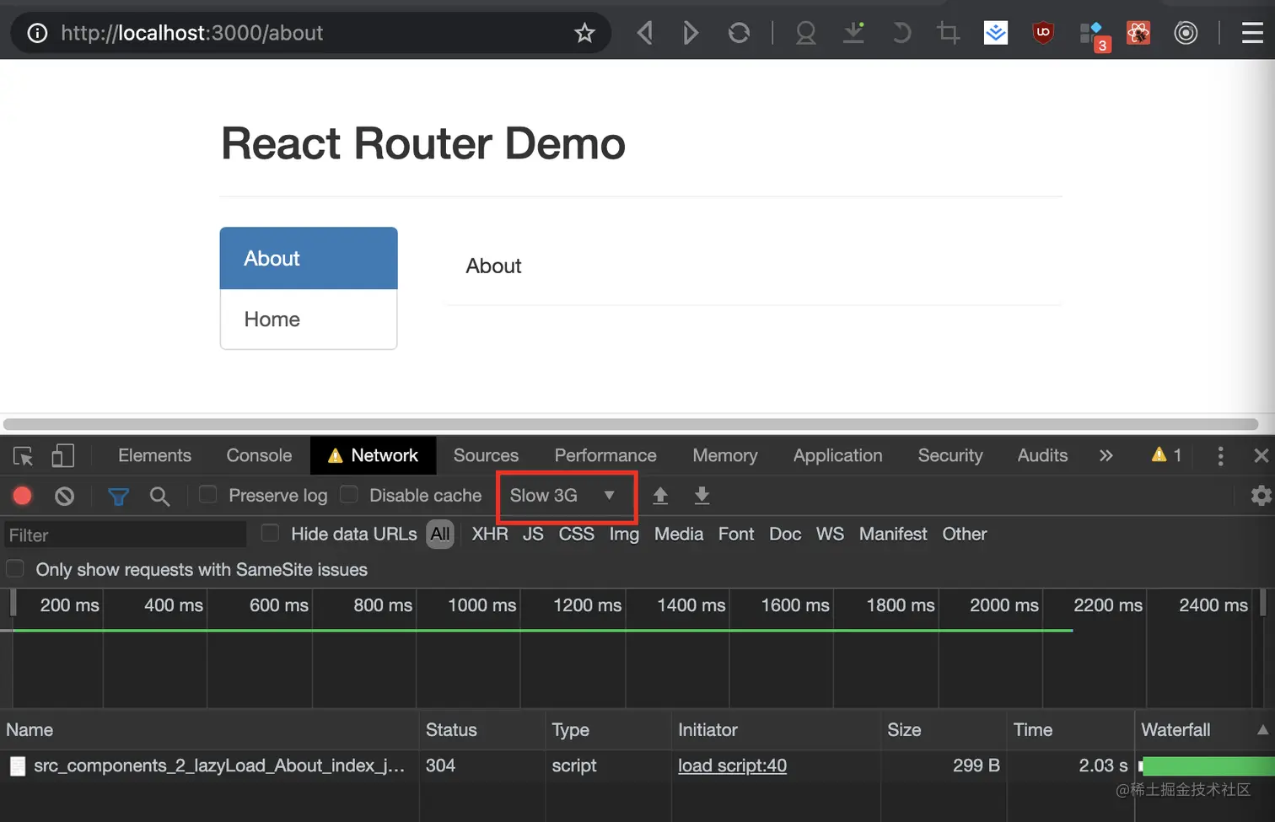Open the downloads icon in toolbar

point(854,33)
